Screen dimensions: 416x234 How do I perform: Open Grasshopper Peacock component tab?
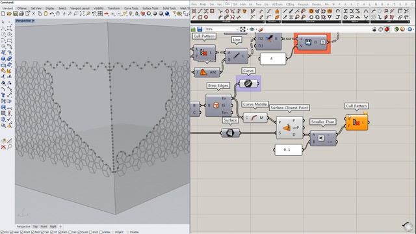[303, 5]
